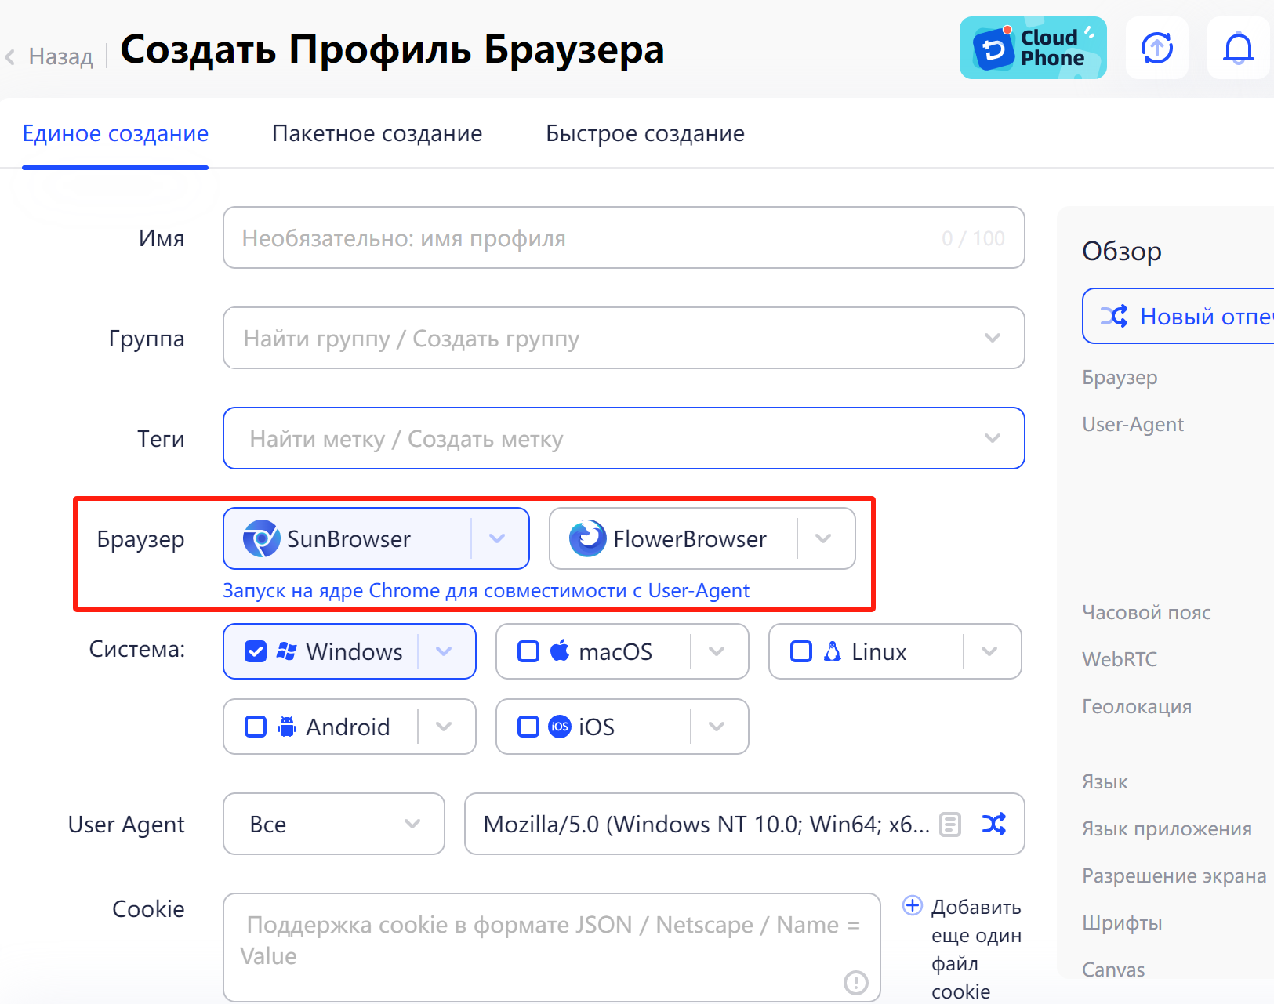
Task: Click the Chrome kernel compatibility hint text
Action: point(486,590)
